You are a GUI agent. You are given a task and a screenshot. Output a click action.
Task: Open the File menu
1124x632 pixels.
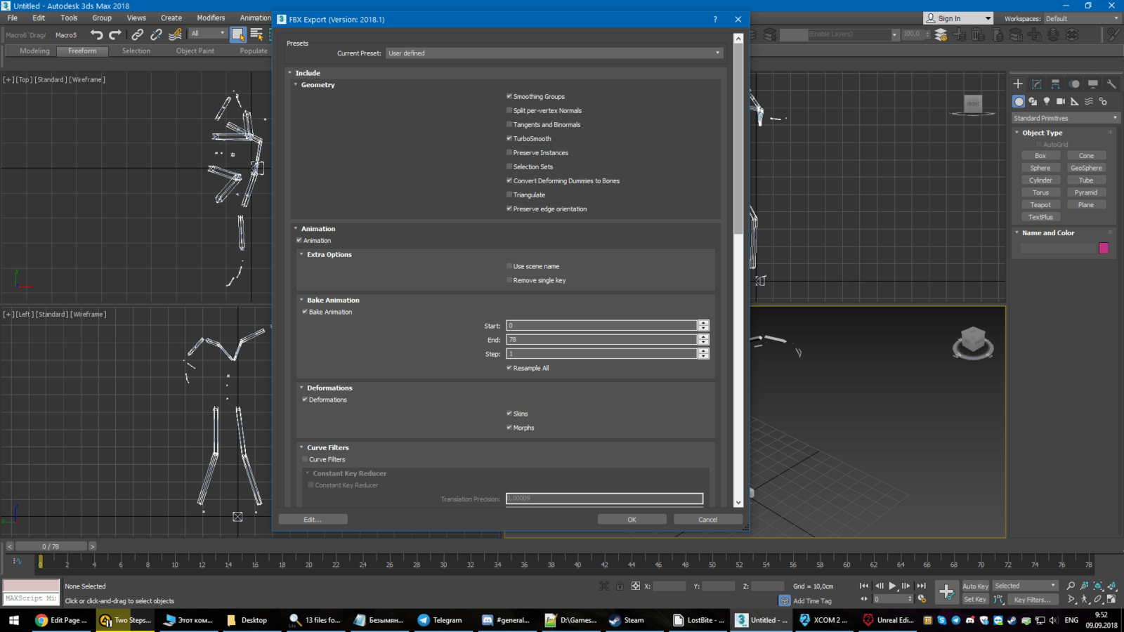tap(13, 18)
